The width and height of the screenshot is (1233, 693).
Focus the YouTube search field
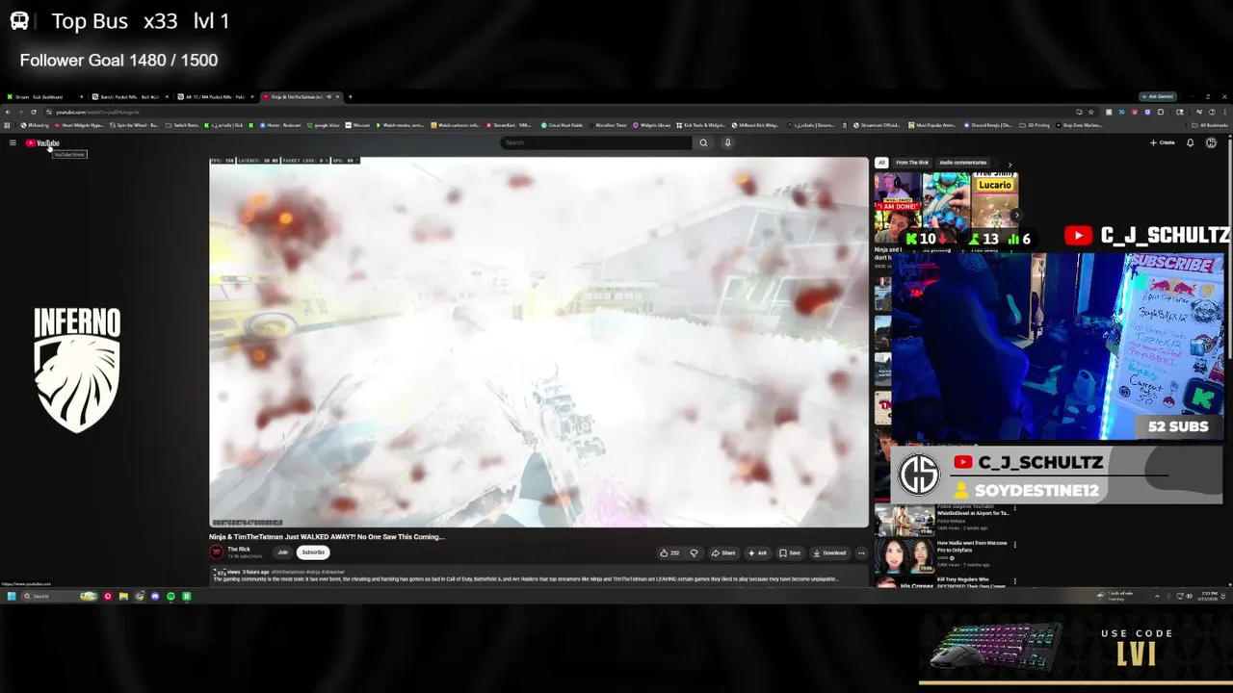pyautogui.click(x=596, y=142)
